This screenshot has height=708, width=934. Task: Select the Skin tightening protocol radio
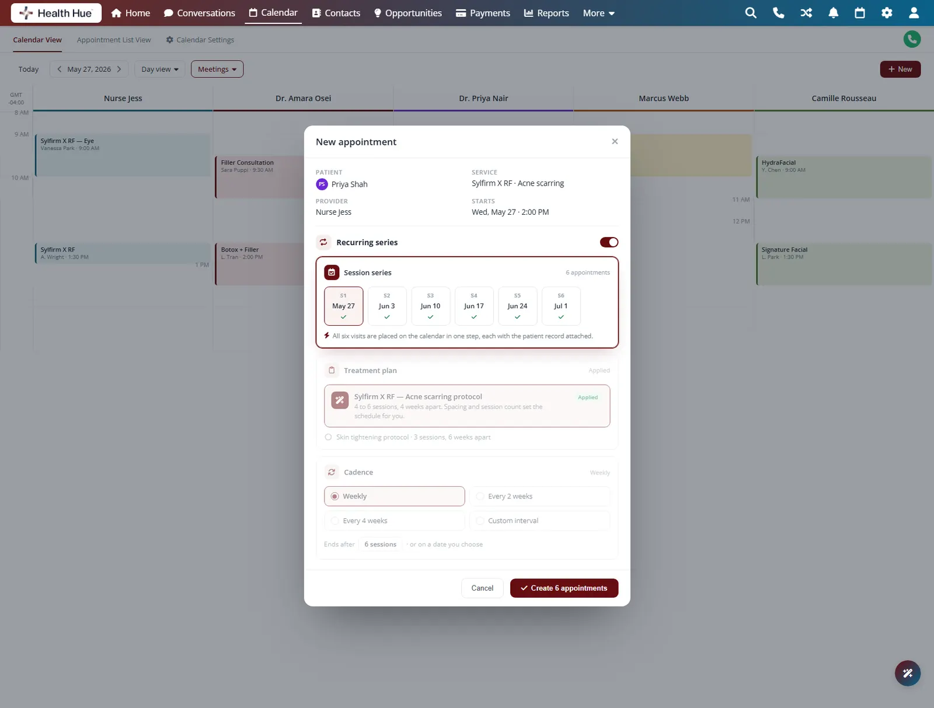click(x=328, y=437)
